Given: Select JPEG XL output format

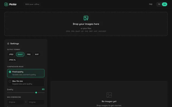Looking at the screenshot, I should [x=12, y=60].
